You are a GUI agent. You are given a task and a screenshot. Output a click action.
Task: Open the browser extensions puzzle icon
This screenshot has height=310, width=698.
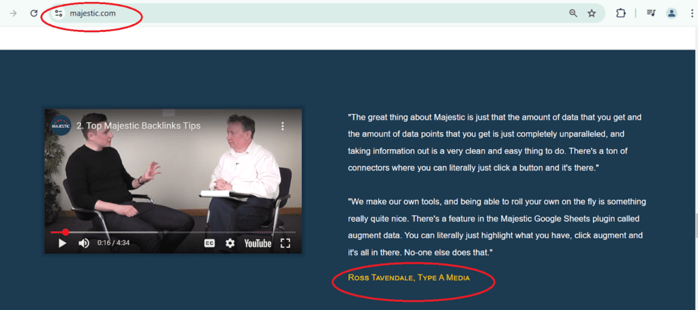coord(620,14)
